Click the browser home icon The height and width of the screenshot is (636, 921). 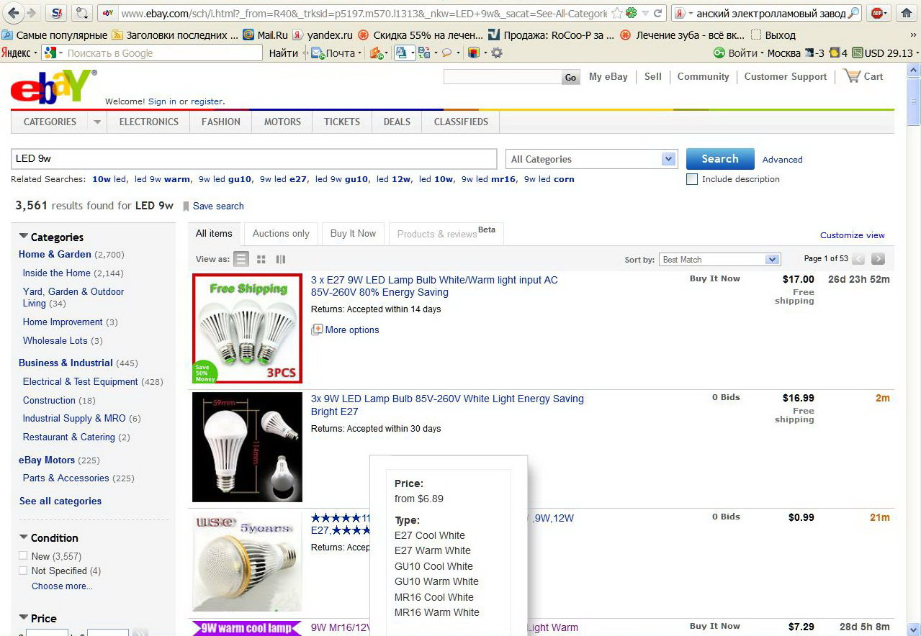(x=907, y=13)
